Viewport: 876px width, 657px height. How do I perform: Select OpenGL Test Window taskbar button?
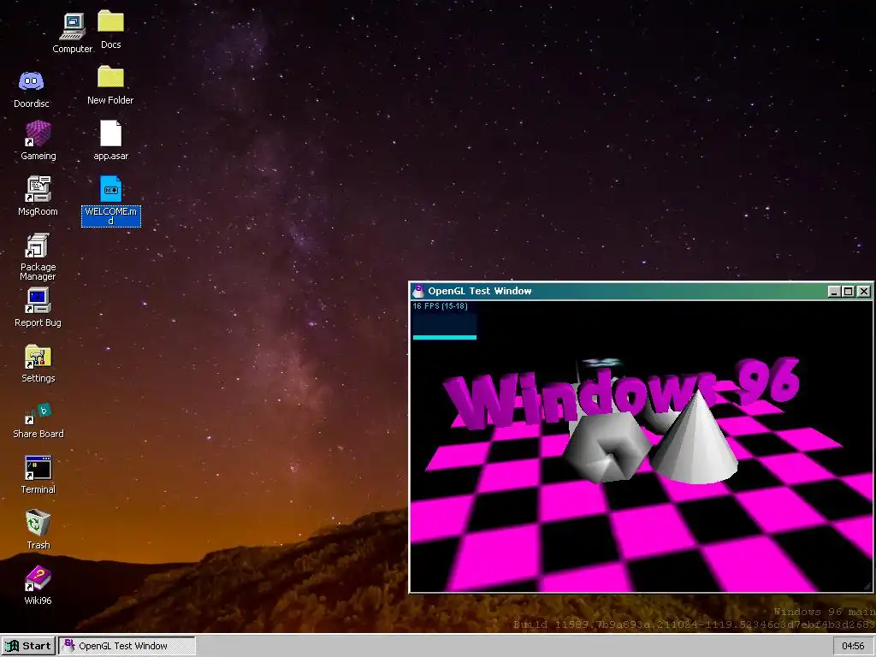coord(127,646)
